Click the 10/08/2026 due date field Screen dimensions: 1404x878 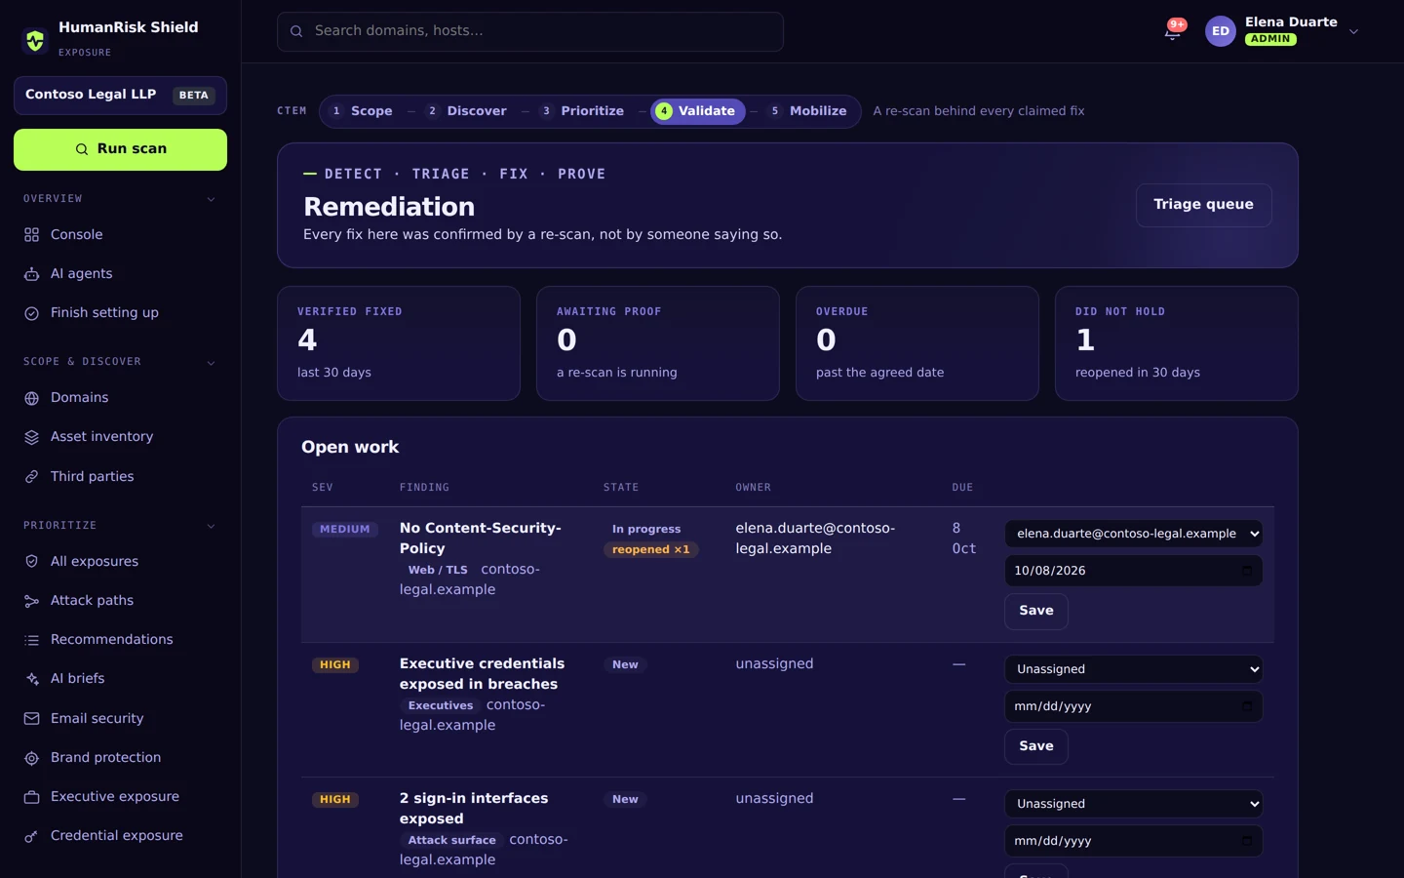click(x=1134, y=571)
